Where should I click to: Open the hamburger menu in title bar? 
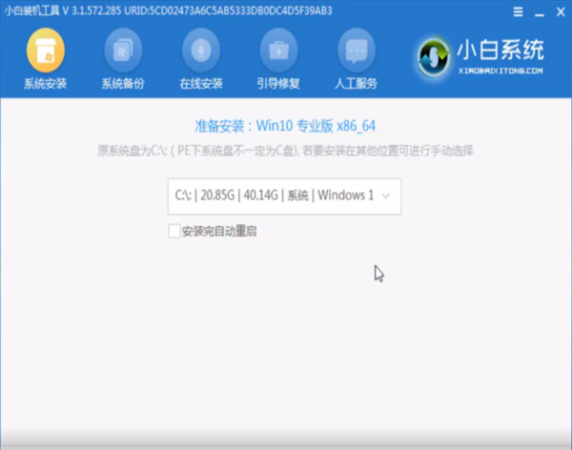[518, 11]
